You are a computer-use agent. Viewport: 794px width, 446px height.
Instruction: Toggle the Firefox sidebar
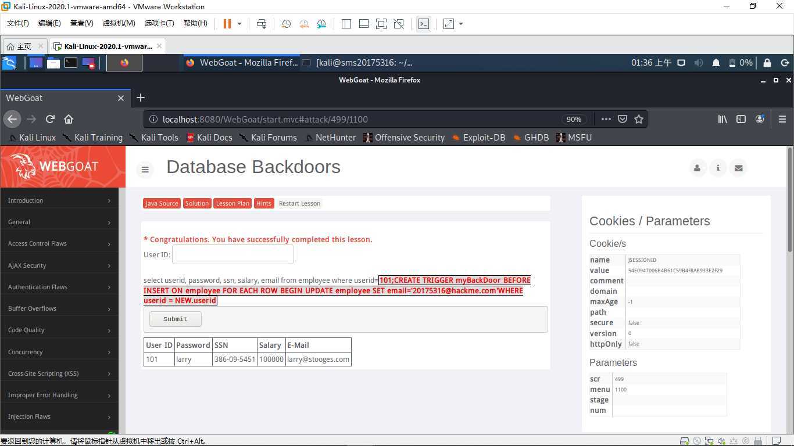pos(741,119)
